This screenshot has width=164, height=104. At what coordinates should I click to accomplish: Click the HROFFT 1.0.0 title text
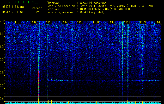tap(21, 2)
